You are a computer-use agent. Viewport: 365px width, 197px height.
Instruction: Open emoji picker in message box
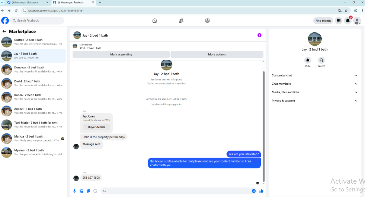[x=253, y=191]
